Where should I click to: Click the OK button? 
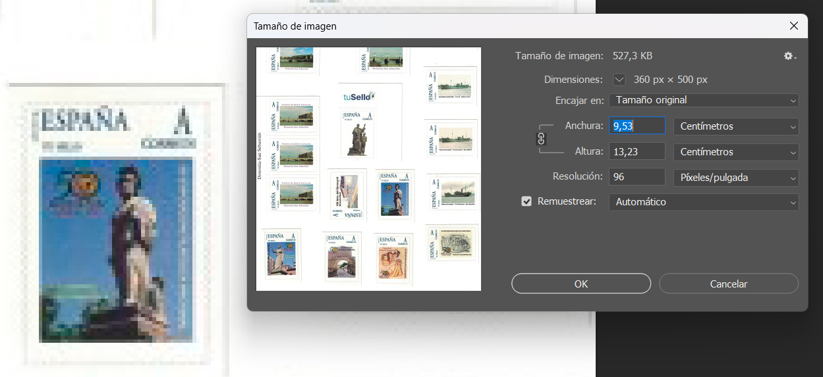(581, 284)
